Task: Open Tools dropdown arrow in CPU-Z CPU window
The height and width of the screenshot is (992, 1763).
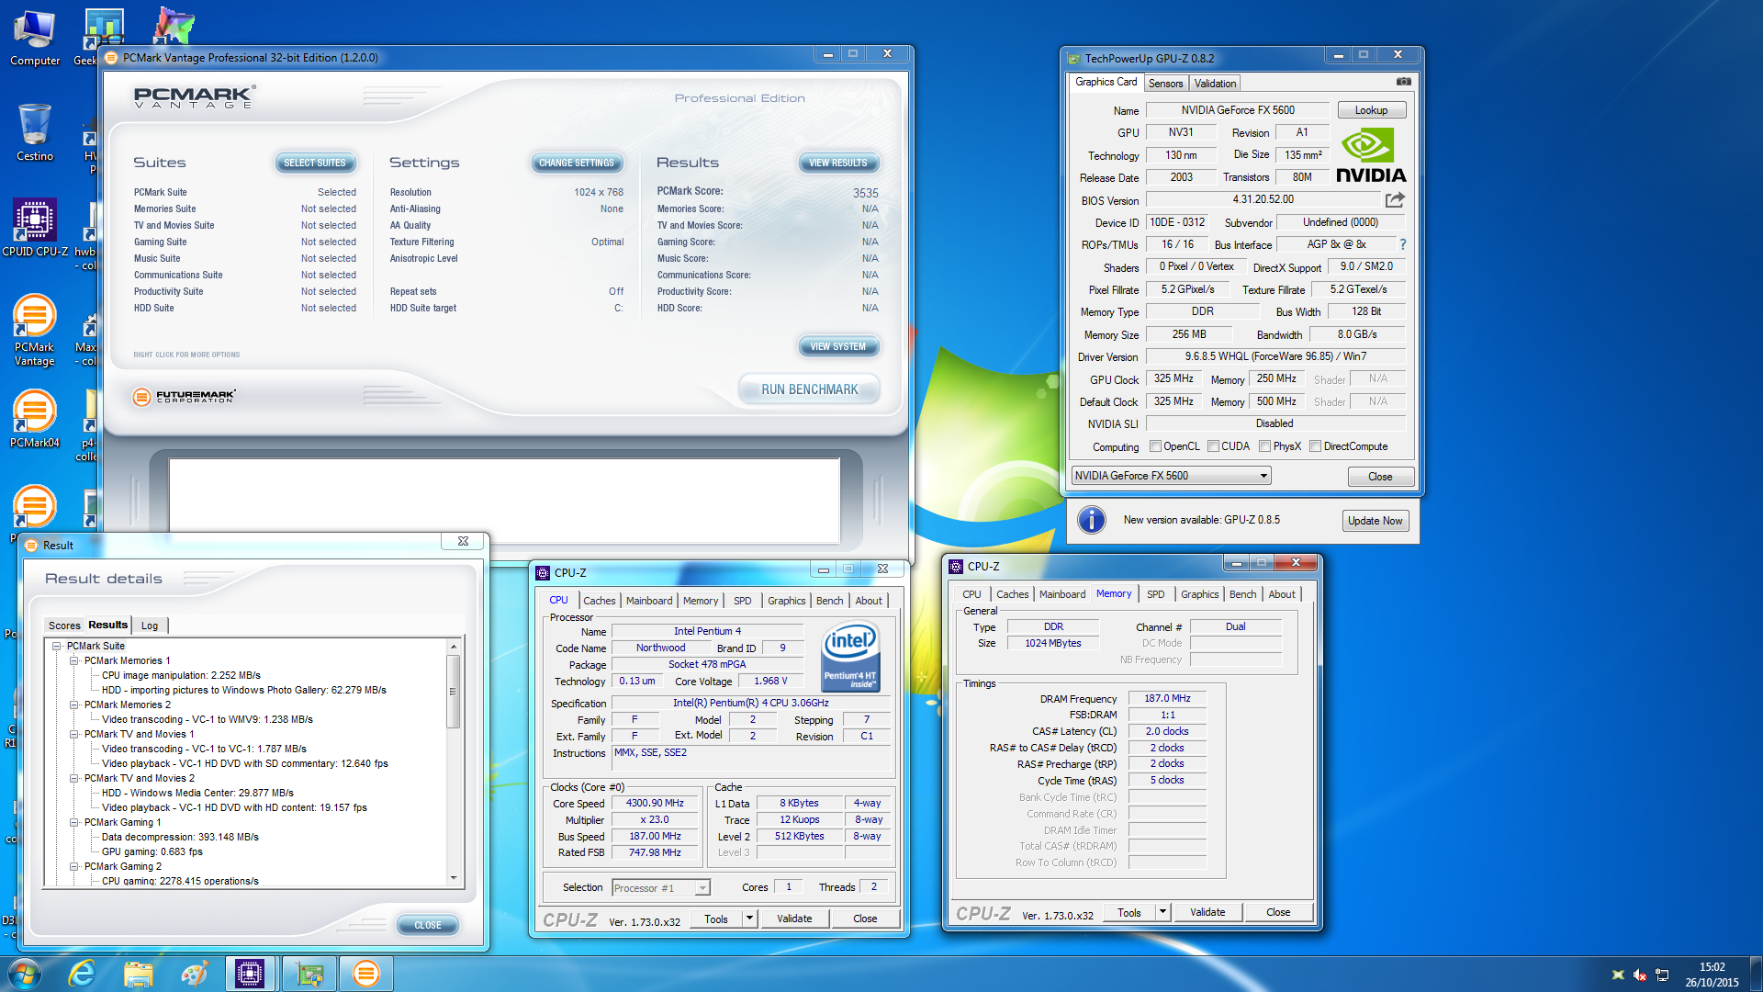Action: click(x=749, y=919)
